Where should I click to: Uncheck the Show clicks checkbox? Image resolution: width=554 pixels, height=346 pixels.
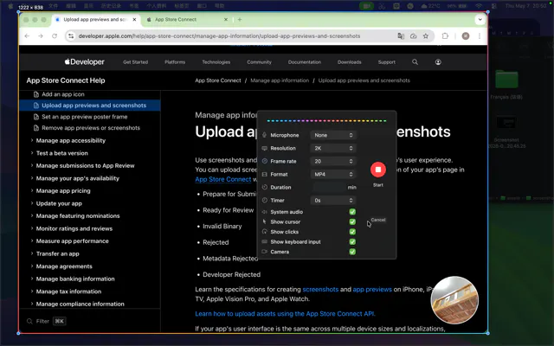[352, 232]
